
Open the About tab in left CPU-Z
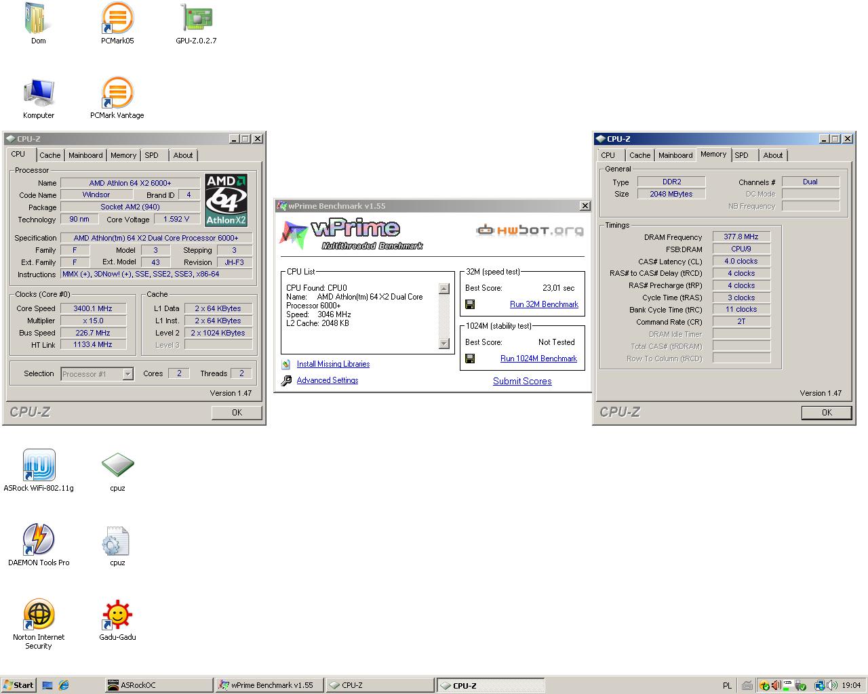(183, 155)
